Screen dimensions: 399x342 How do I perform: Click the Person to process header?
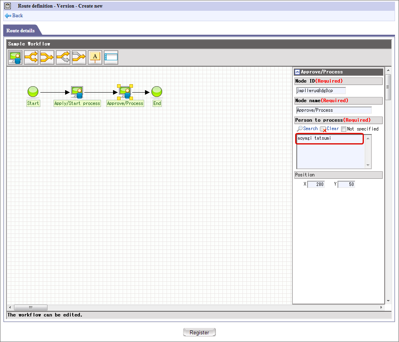click(338, 120)
